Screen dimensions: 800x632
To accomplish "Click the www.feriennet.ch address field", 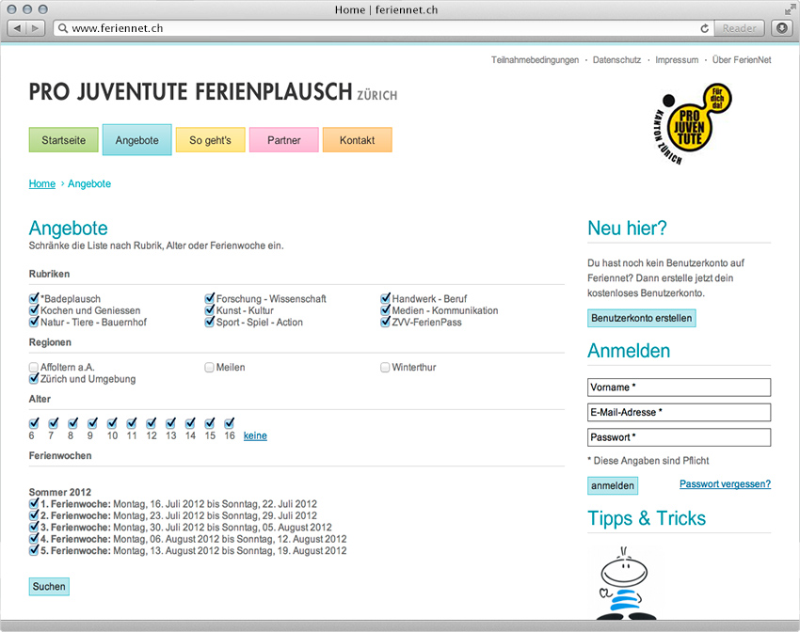I will tap(384, 28).
